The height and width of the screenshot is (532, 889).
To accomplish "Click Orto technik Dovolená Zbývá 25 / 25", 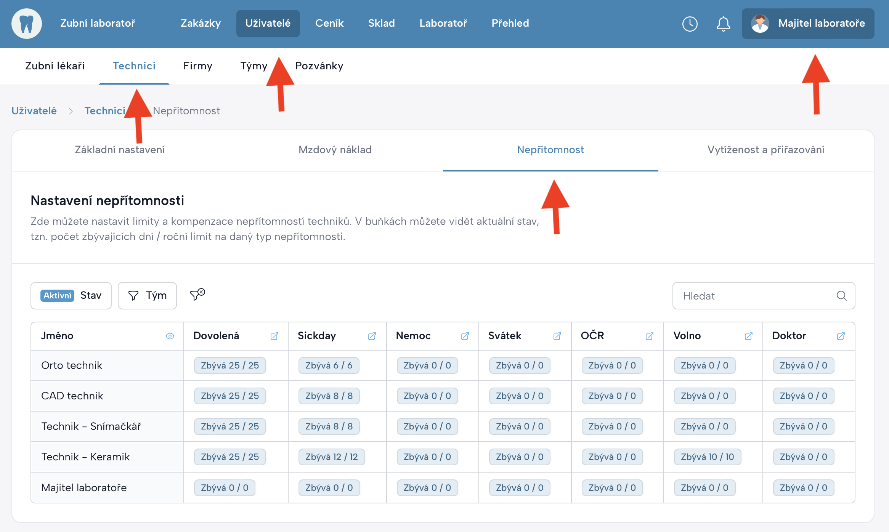I will pos(229,365).
